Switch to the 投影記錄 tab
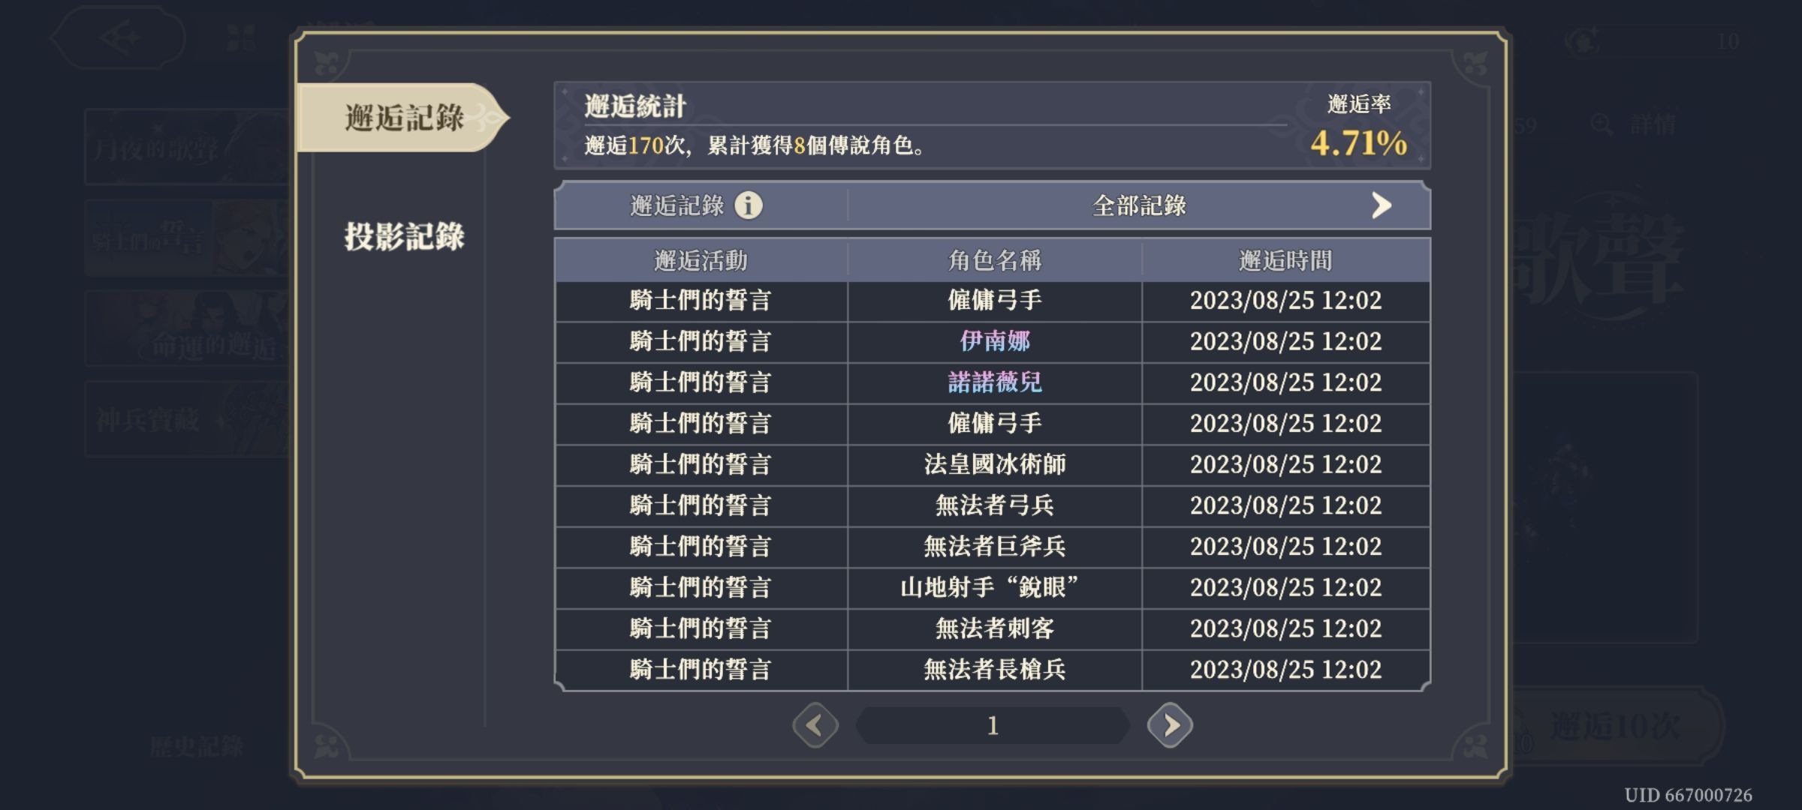 tap(404, 236)
